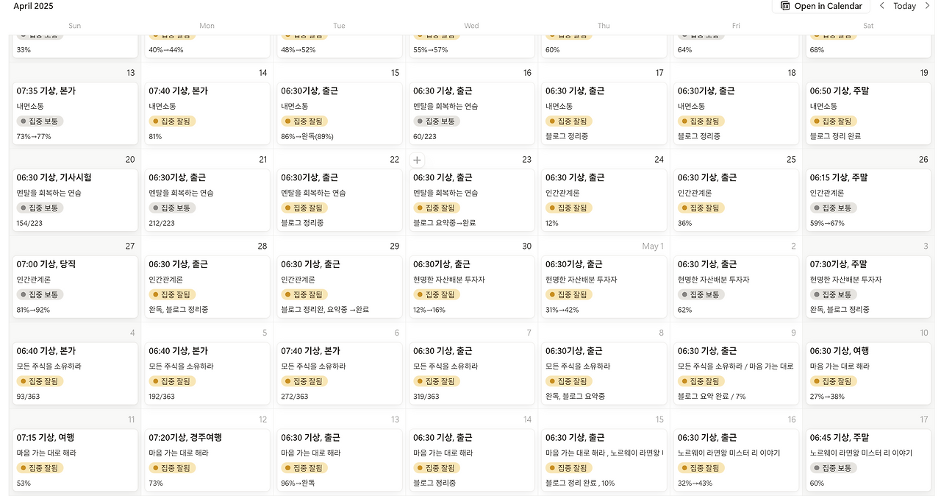Screen dimensions: 941x496
Task: Click the "집중 잘됨" tag on April 14 card
Action: (x=172, y=121)
